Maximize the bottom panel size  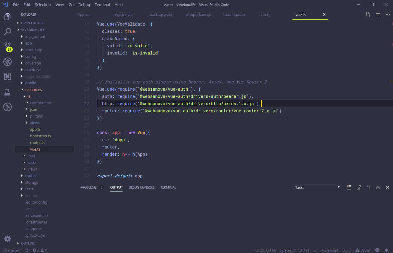pos(378,187)
